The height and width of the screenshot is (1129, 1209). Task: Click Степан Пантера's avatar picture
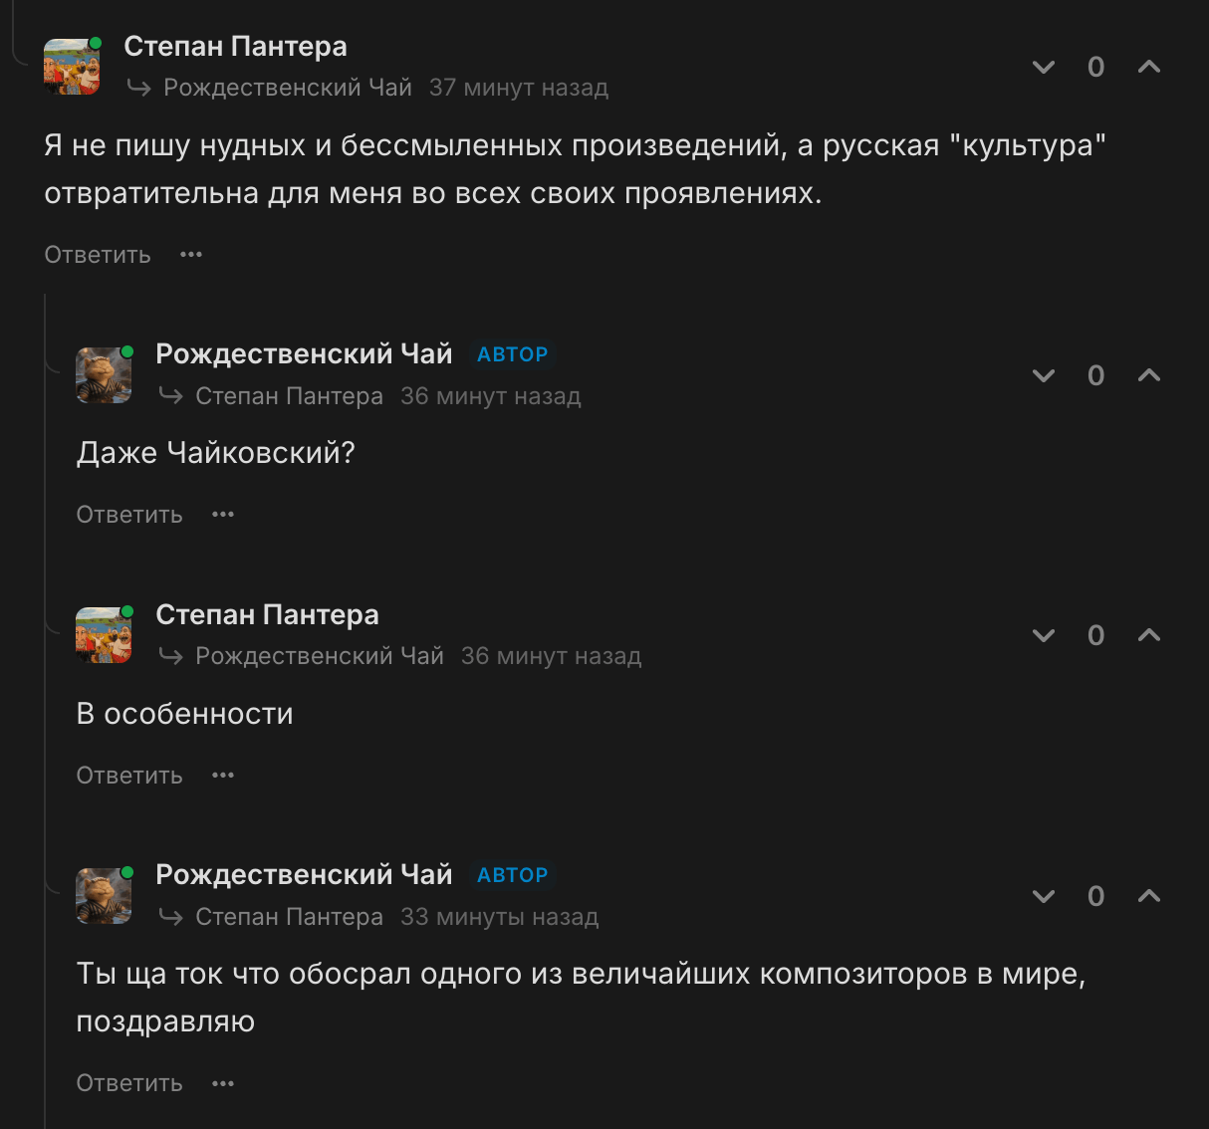click(x=71, y=66)
